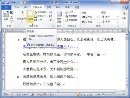Open the 主题 themes gallery
This screenshot has height=98, width=130.
pos(6,16)
